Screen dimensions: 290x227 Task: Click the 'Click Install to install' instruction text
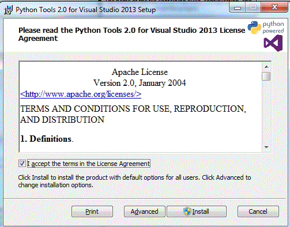click(134, 181)
